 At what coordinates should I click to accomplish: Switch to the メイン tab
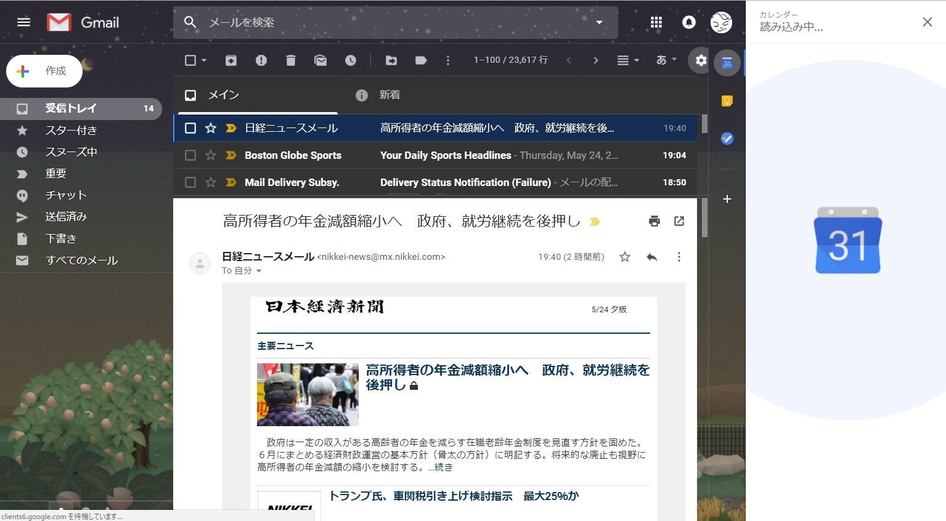258,95
